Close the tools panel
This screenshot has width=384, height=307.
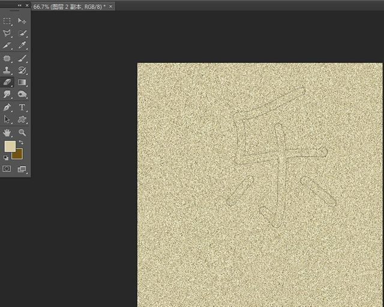27,5
